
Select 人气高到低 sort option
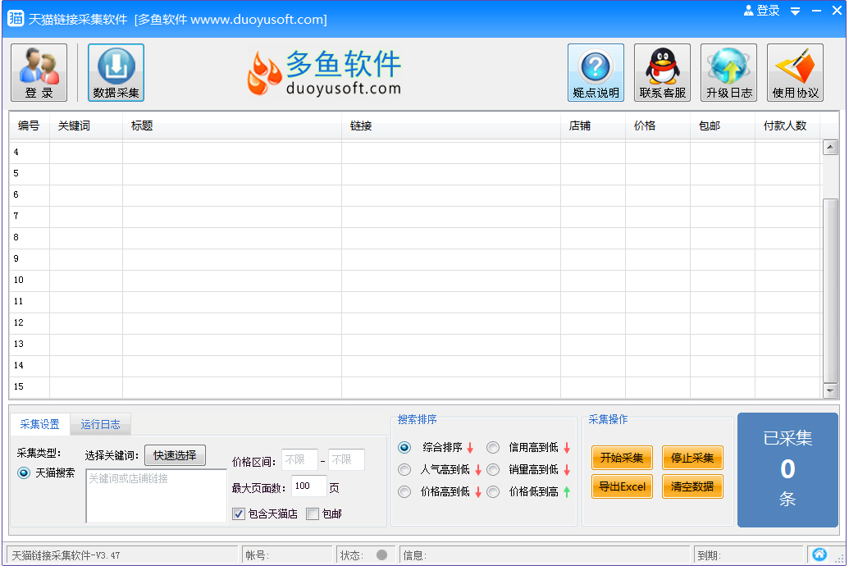404,469
